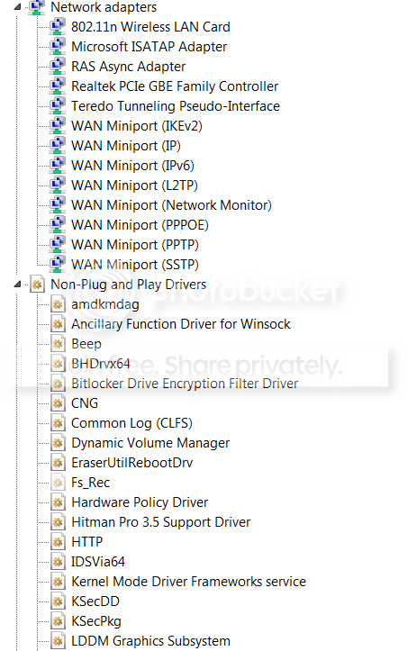Select WAN Miniport (IKEv2) entry
408x651 pixels.
[x=137, y=126]
